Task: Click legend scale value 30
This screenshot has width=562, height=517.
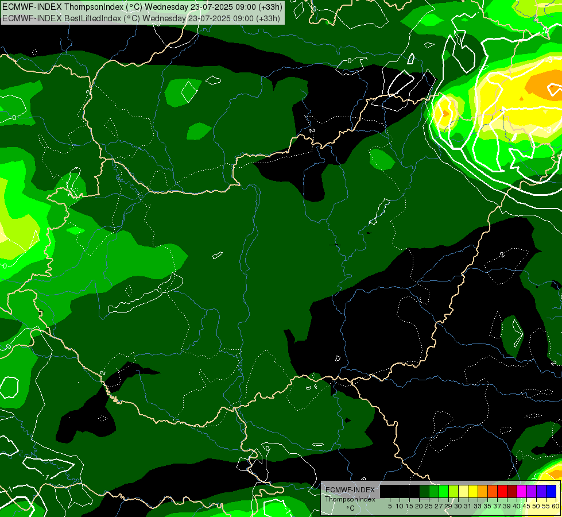Action: 459,506
